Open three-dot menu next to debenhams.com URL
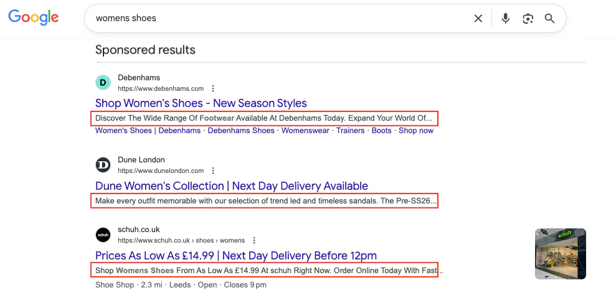Viewport: 616px width, 303px height. (x=213, y=88)
